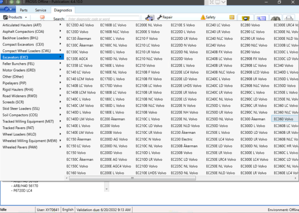Choose EC210 LC Volvo model
This screenshot has height=213, width=299.
(x=148, y=45)
